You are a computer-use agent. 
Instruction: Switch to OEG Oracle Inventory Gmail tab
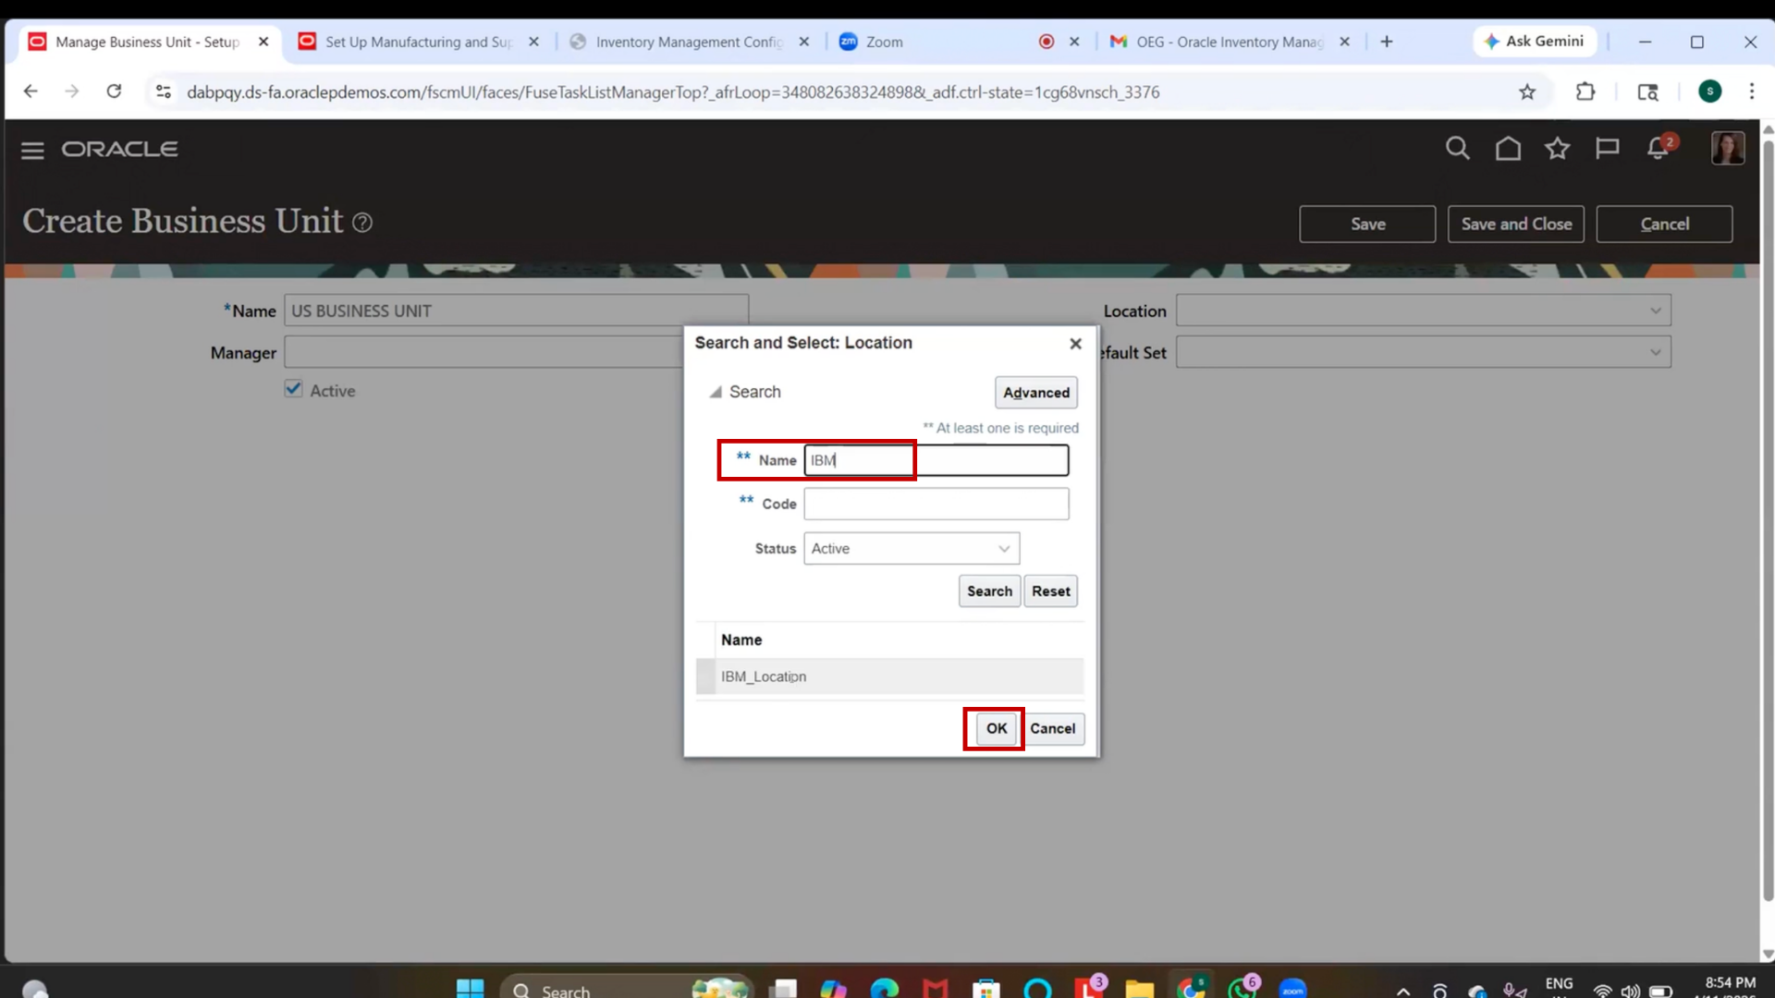[1230, 42]
